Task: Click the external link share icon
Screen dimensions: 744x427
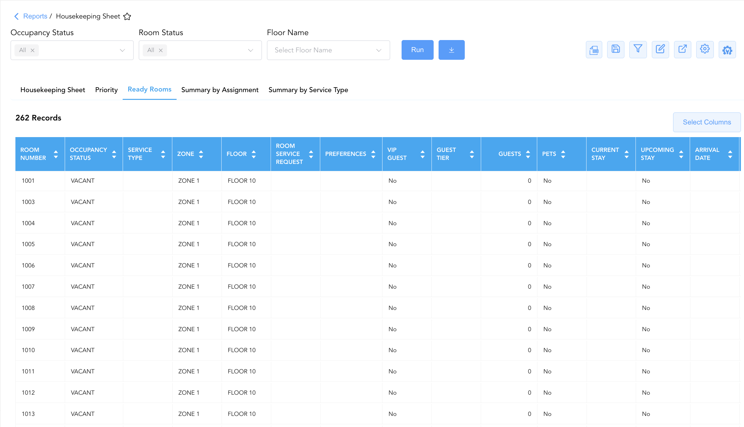Action: pos(682,50)
